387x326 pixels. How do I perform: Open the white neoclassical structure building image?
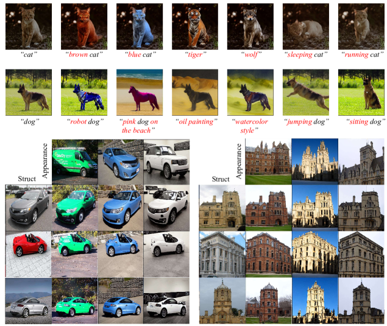[x=222, y=254]
